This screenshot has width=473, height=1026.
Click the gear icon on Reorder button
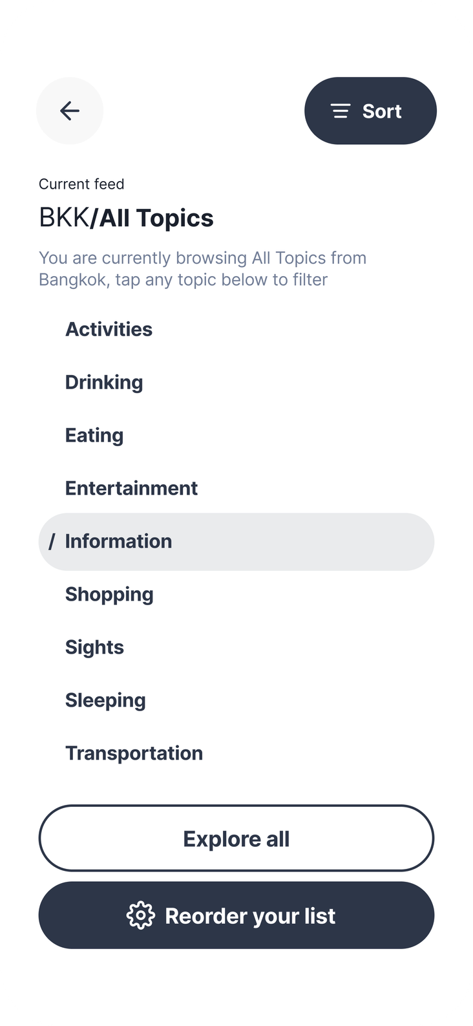(x=140, y=915)
